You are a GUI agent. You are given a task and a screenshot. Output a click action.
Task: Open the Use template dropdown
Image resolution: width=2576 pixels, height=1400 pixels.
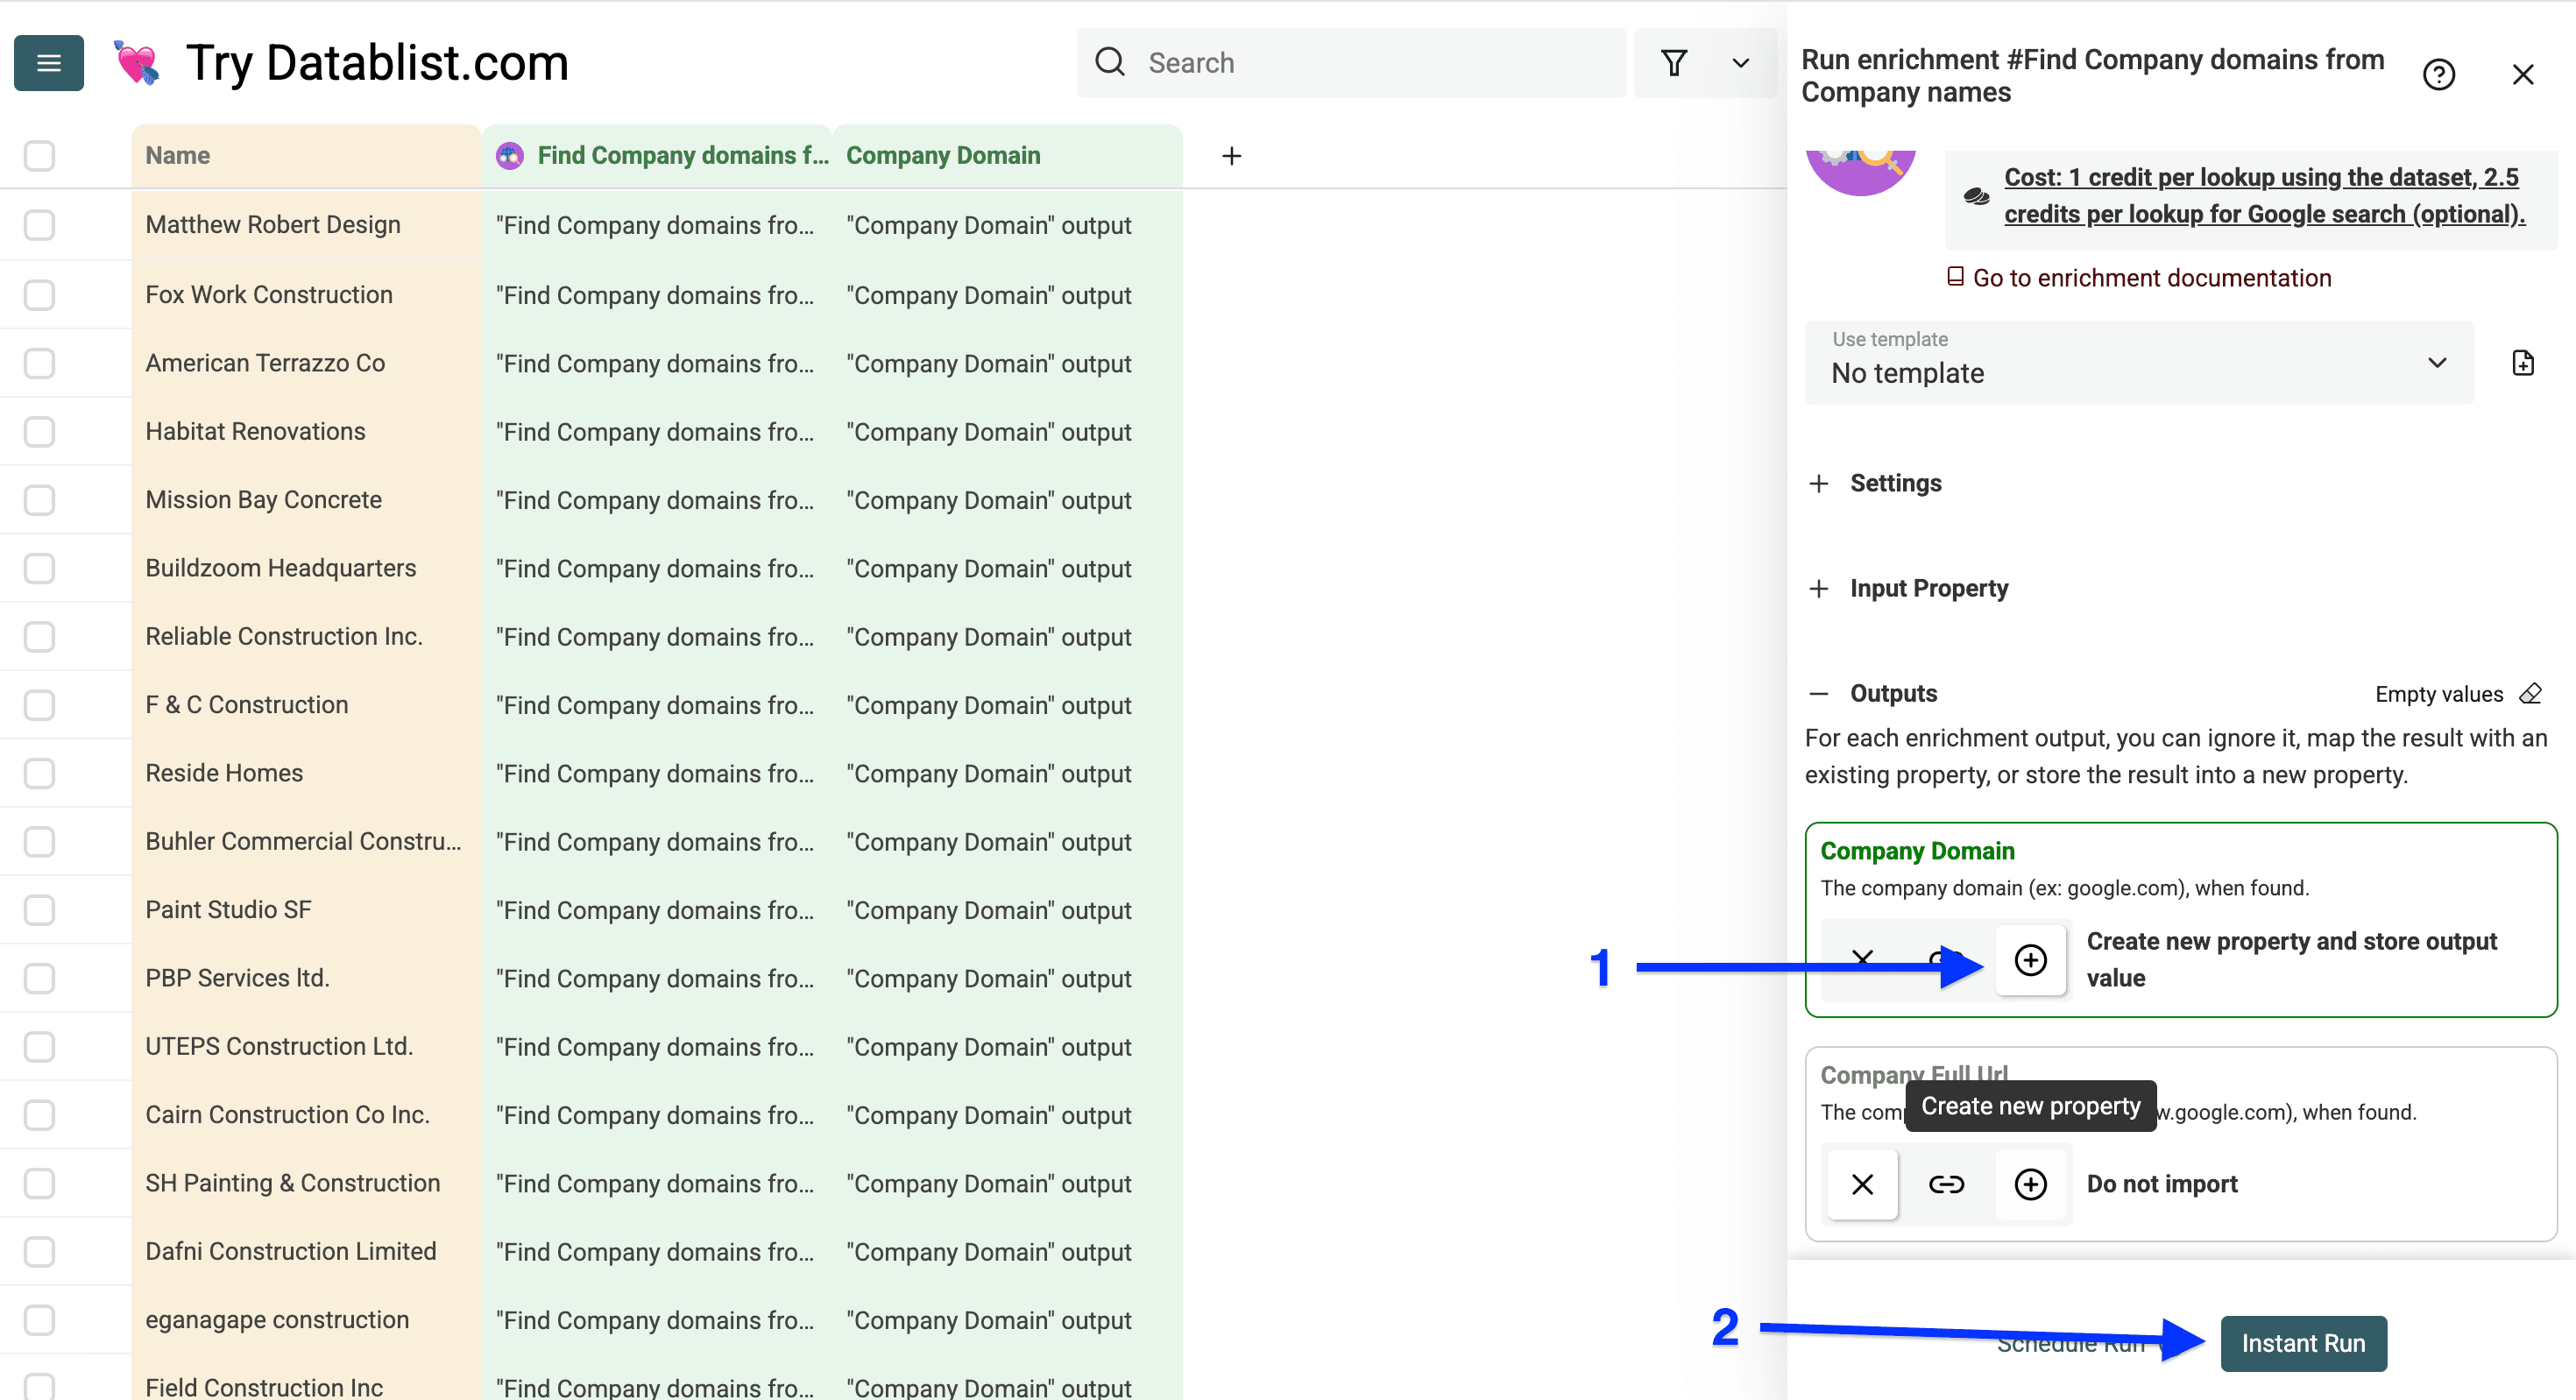pyautogui.click(x=2138, y=363)
